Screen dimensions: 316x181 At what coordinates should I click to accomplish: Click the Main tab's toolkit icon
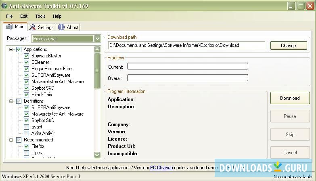point(9,27)
